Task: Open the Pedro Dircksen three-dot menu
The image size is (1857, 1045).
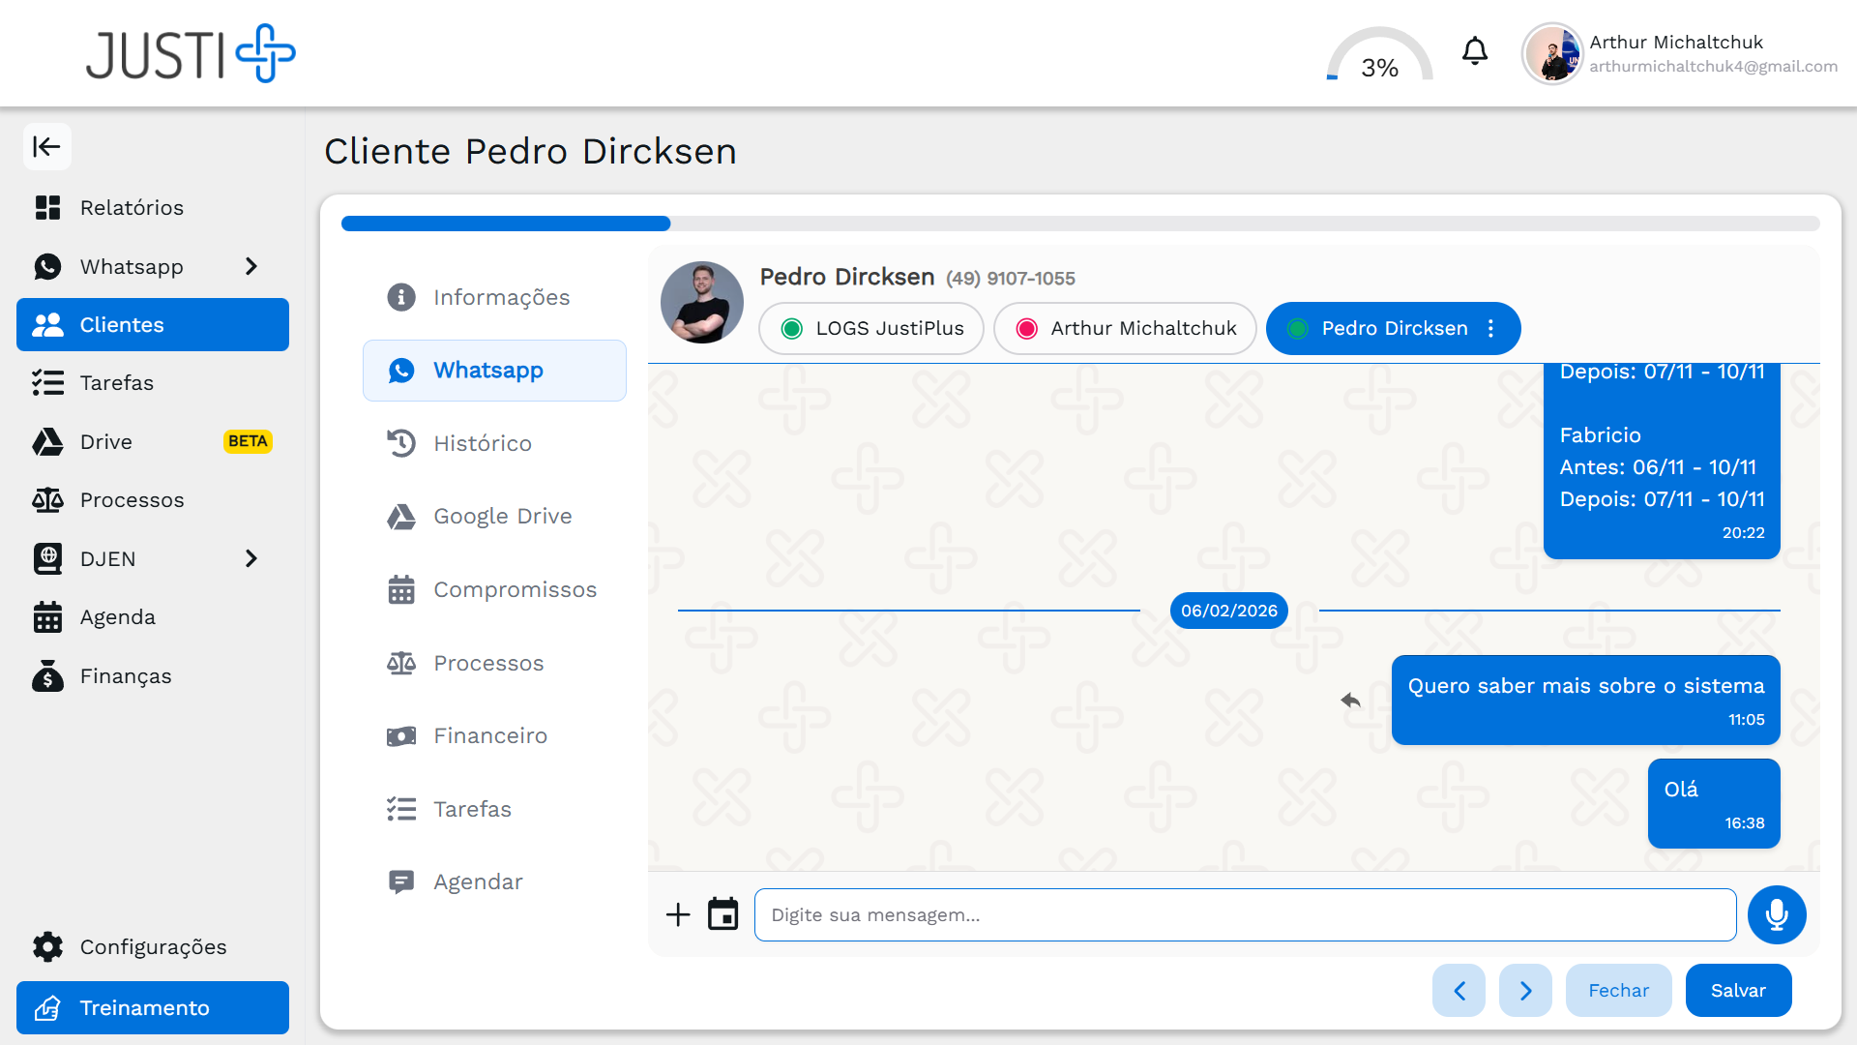Action: tap(1491, 329)
